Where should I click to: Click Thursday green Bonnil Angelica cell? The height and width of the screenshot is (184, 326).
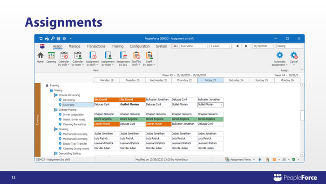(x=184, y=119)
